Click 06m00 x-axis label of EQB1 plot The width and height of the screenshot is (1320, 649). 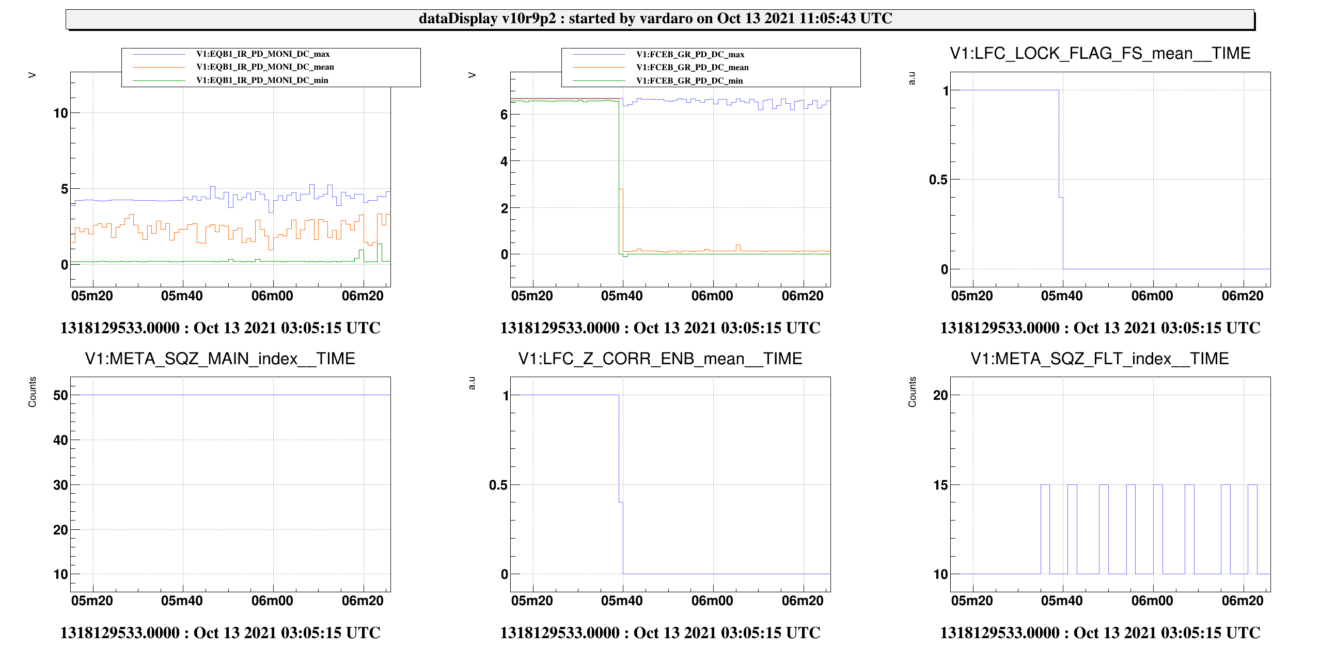click(272, 296)
